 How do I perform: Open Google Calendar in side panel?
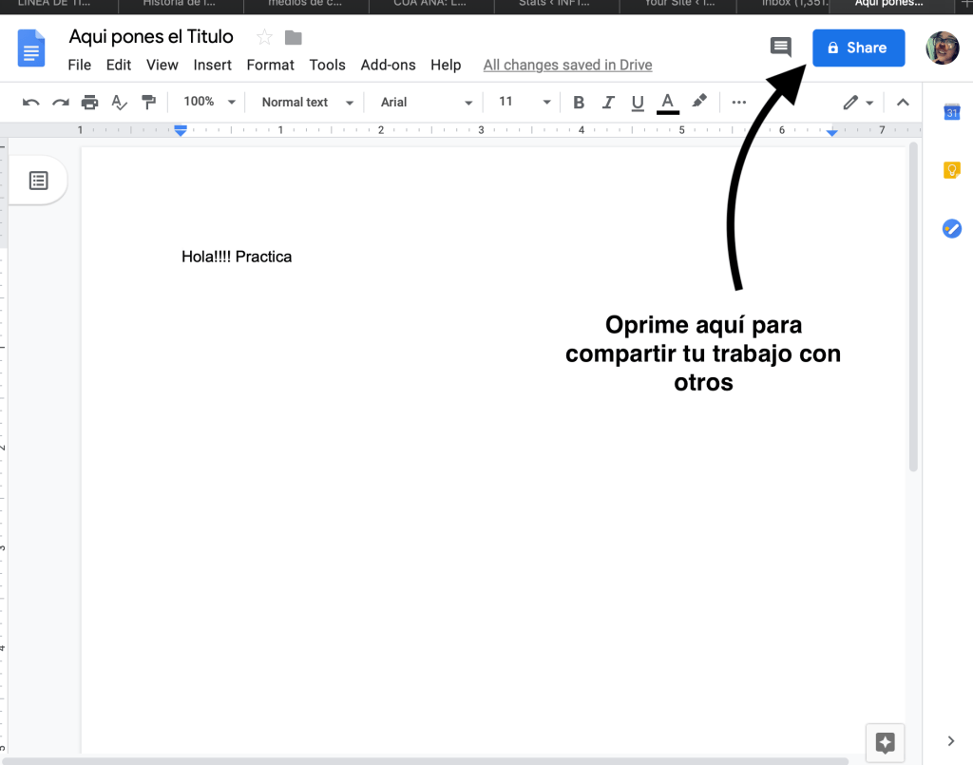[x=951, y=113]
